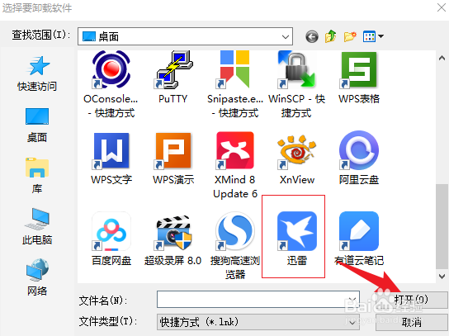Select the 超级录屏 8.0 icon
Viewport: 449px width, 336px height.
coord(173,232)
